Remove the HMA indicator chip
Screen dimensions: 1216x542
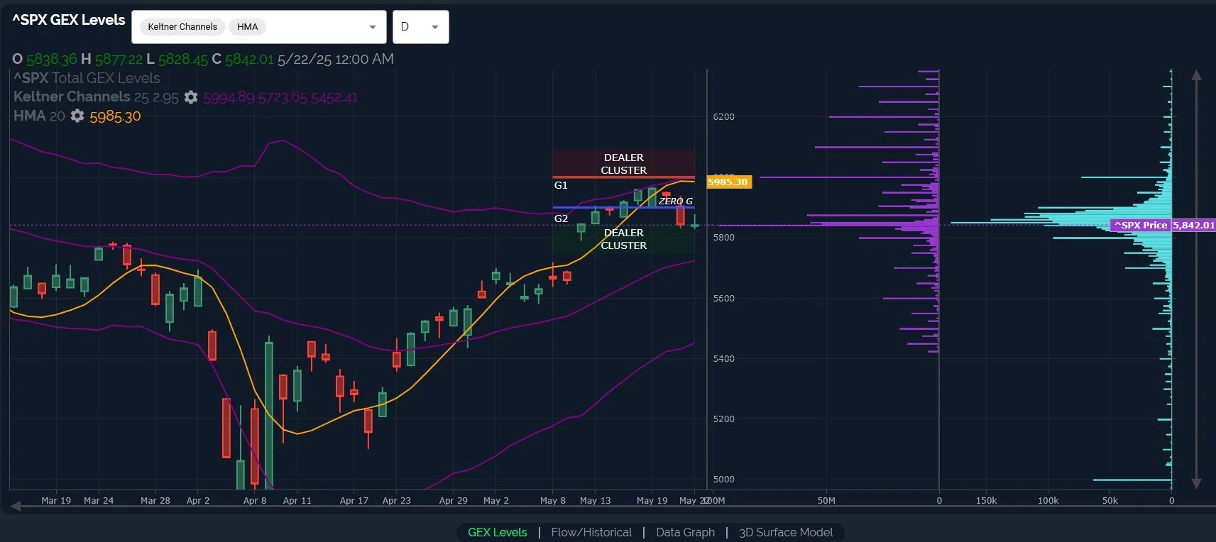coord(248,27)
